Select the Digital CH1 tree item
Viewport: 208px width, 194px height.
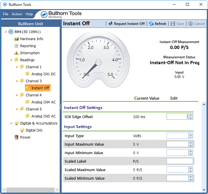[34, 130]
